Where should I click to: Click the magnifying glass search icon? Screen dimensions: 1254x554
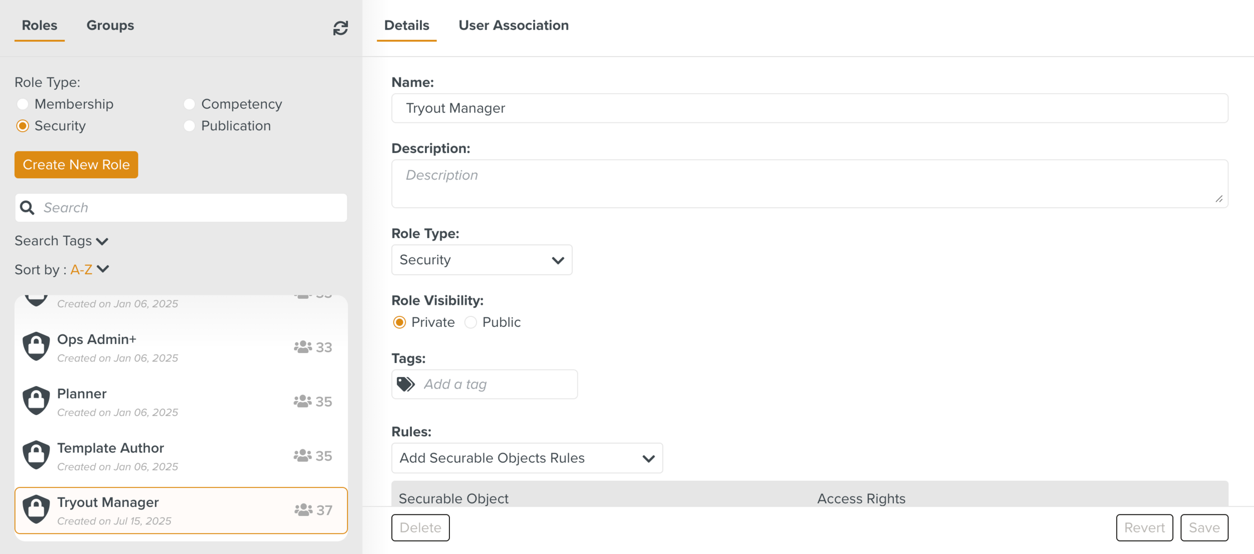(x=27, y=208)
